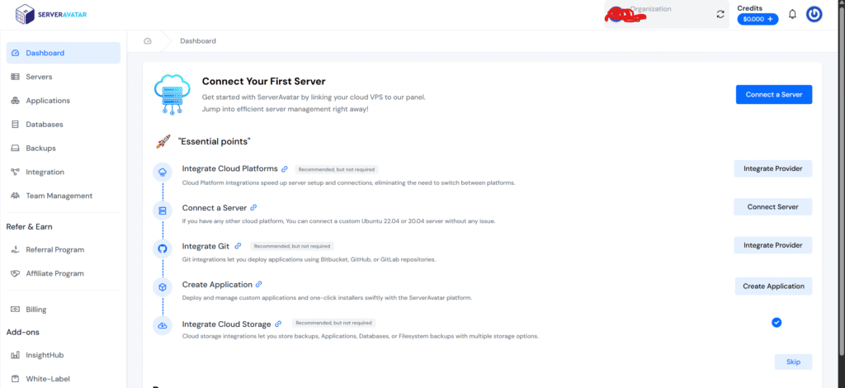The image size is (845, 388).
Task: Click the Dashboard gauge icon in sidebar
Action: 15,54
